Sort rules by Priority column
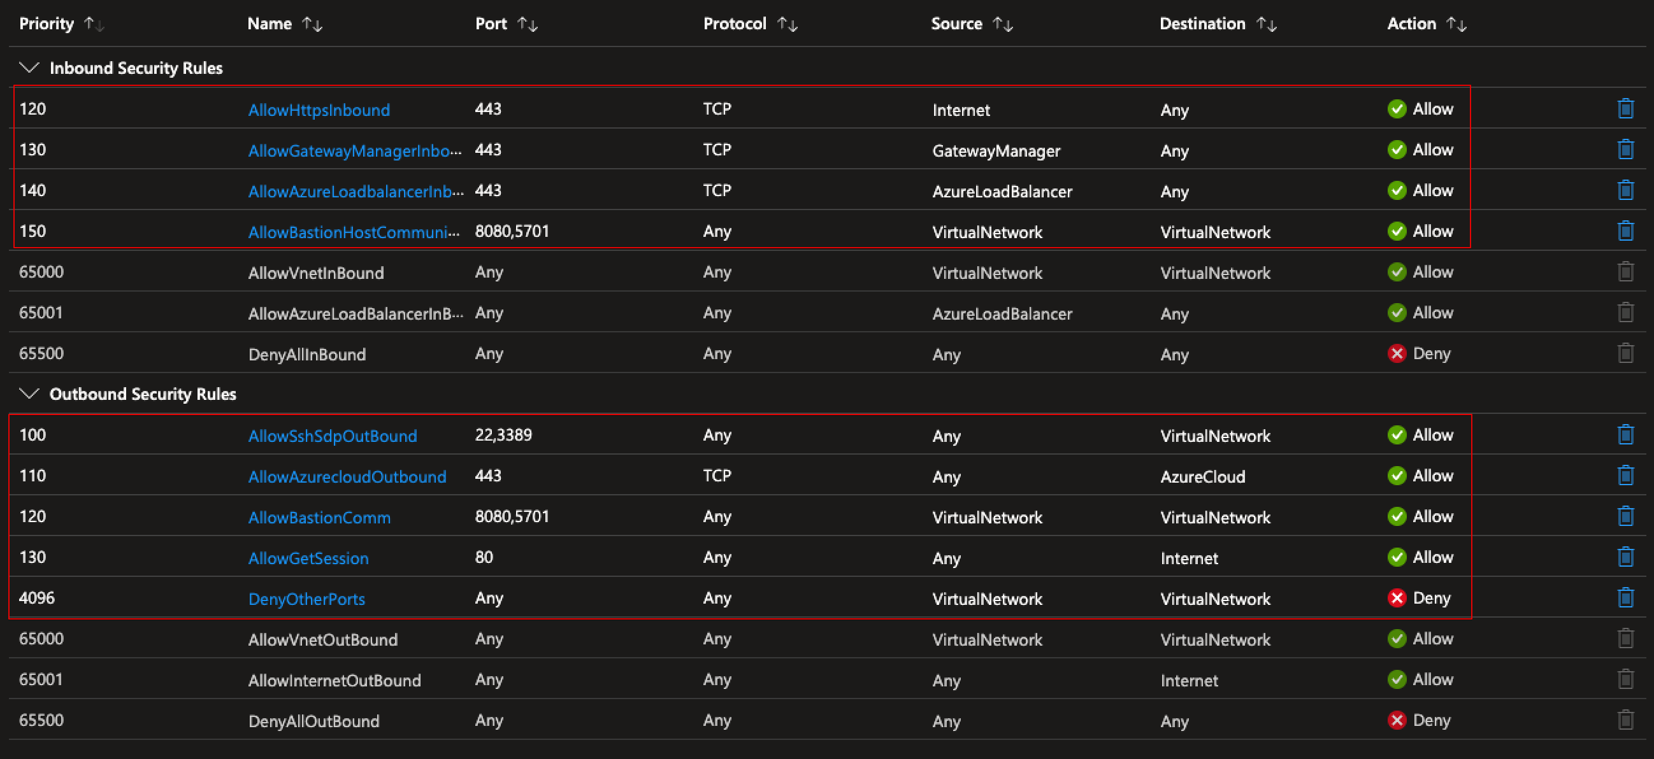 94,24
